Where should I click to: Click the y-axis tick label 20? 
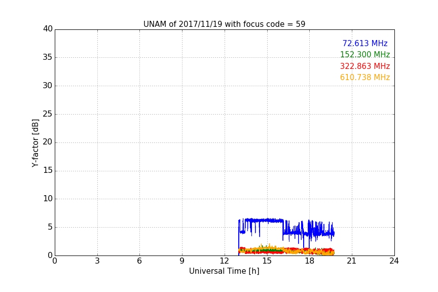click(x=48, y=142)
